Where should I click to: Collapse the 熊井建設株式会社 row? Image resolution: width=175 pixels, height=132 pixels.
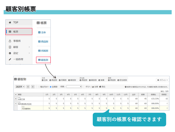pos(16,103)
